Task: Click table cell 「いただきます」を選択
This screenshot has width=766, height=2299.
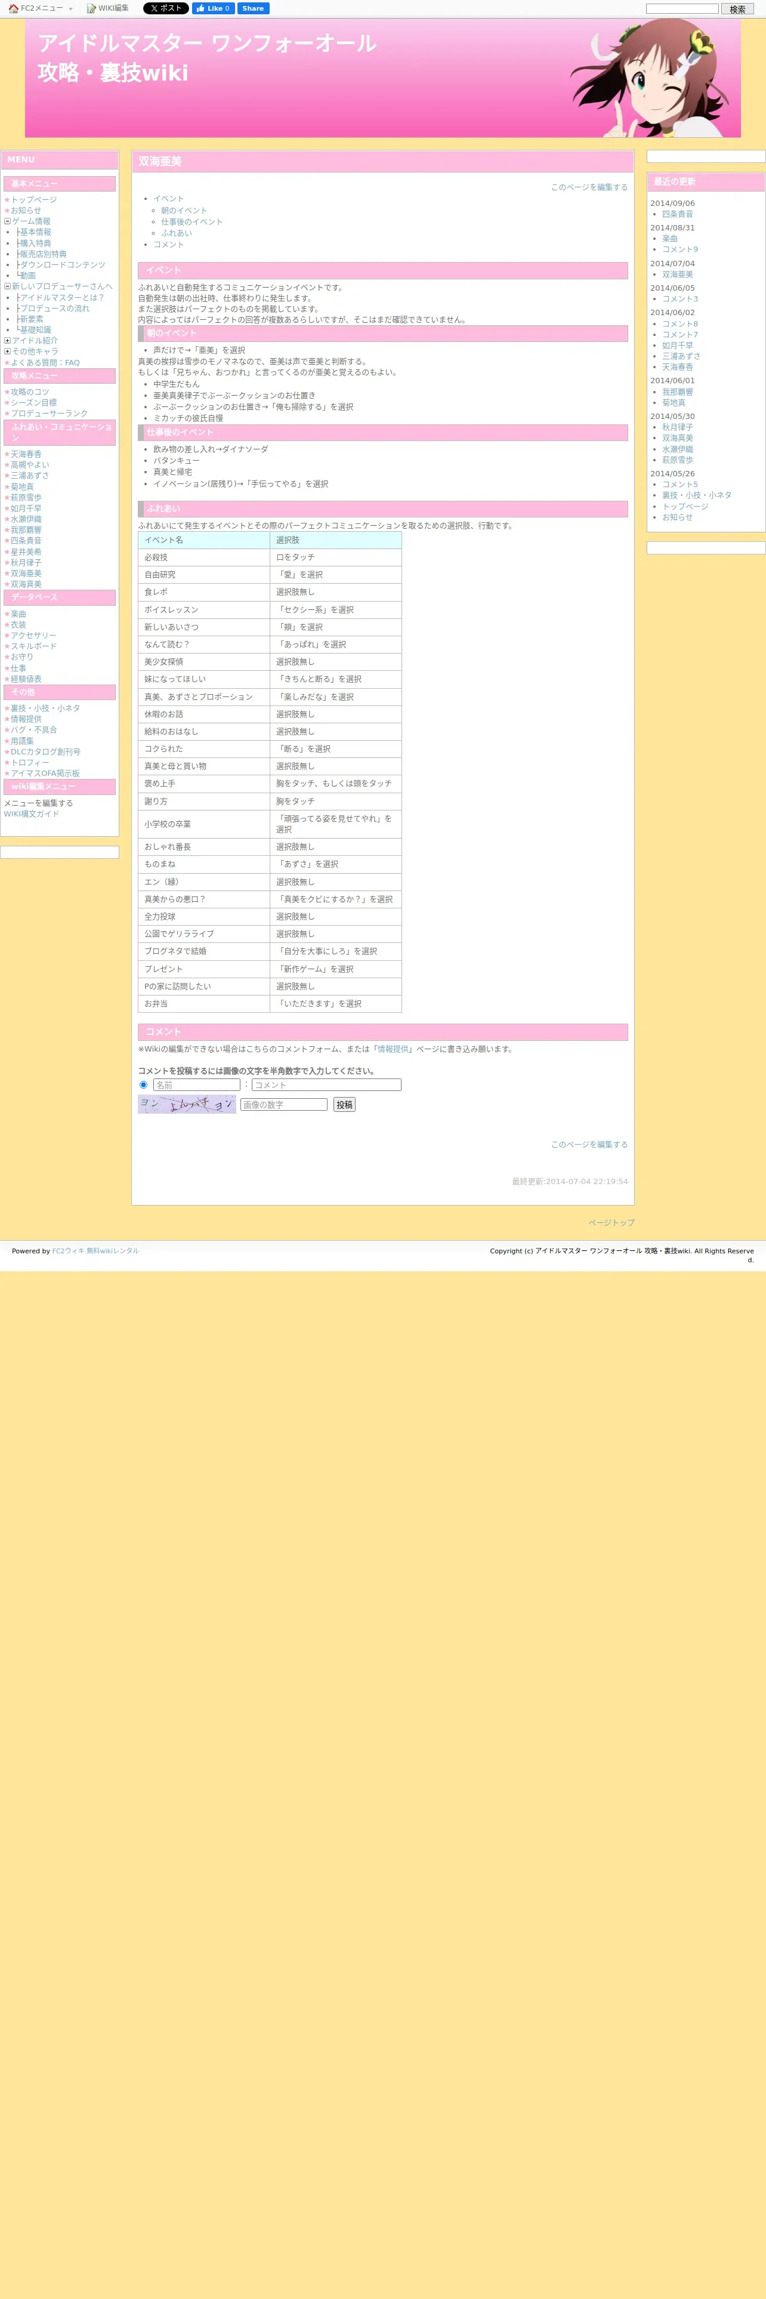Action: coord(335,1004)
